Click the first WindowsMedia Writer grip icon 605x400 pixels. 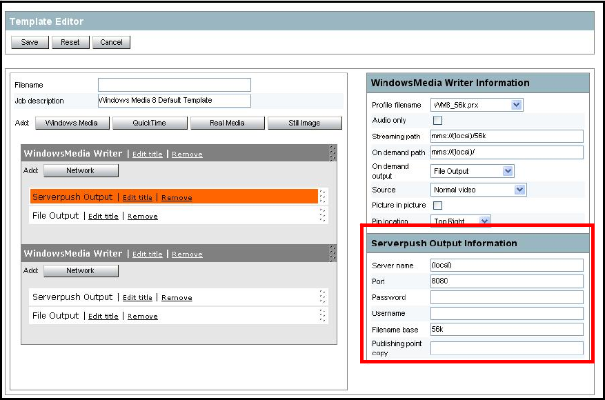(332, 153)
